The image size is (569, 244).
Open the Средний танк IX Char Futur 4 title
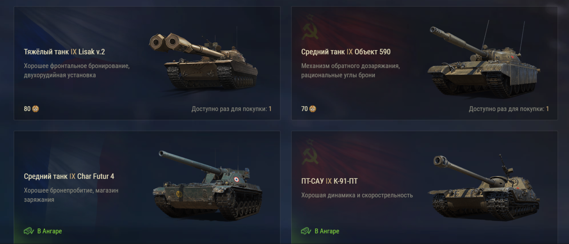(x=69, y=176)
